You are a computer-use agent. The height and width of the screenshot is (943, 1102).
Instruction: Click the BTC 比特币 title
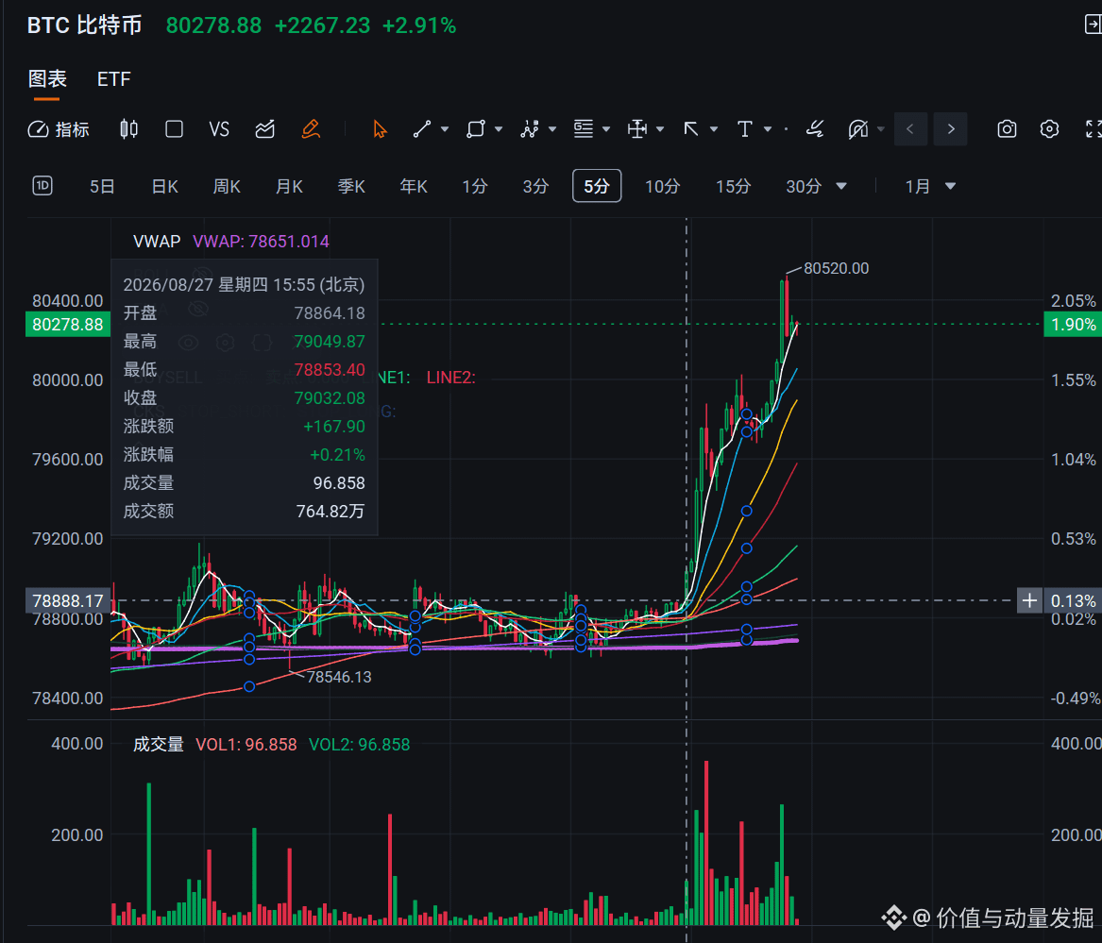(84, 25)
